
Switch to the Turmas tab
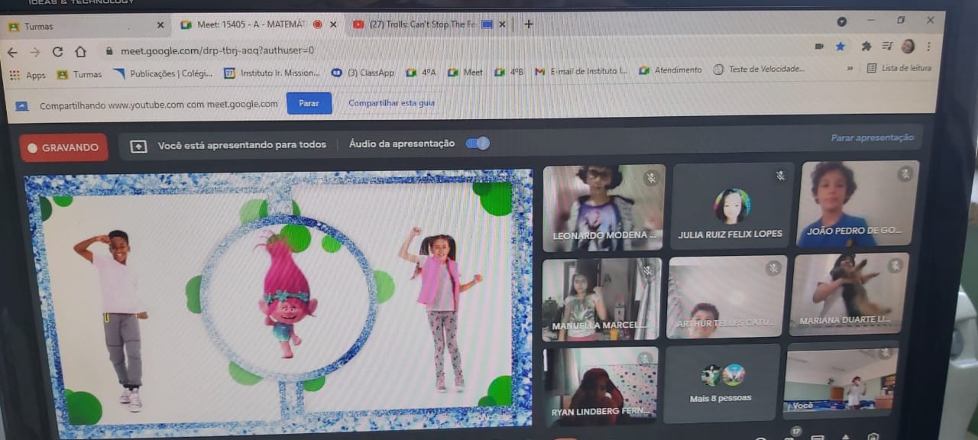click(39, 26)
